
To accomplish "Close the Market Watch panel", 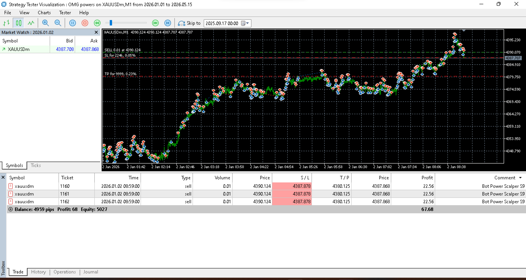I will click(x=96, y=32).
